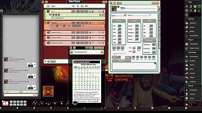The width and height of the screenshot is (202, 113).
Task: Click the red monster token thumbnail
Action: [48, 91]
